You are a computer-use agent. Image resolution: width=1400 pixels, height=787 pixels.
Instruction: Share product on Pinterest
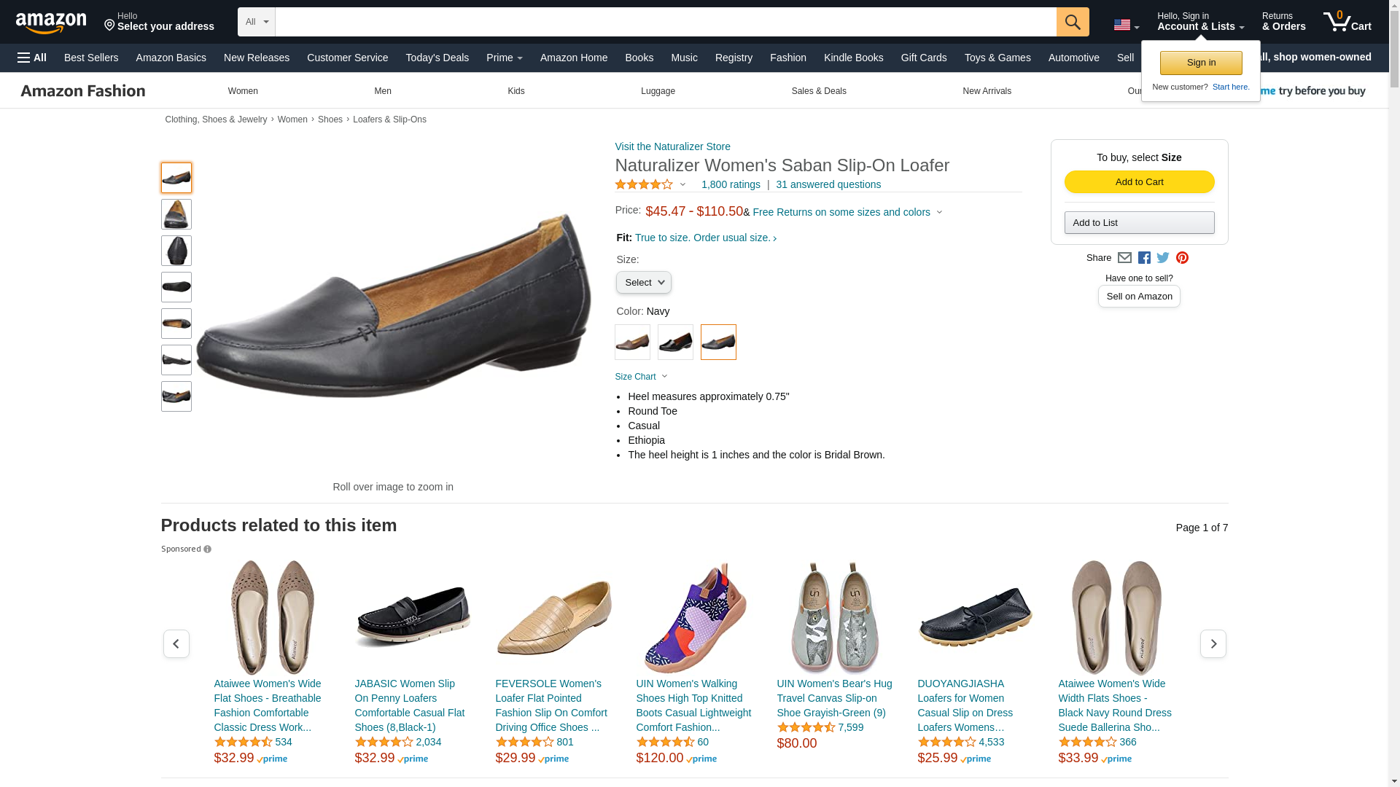[1182, 258]
